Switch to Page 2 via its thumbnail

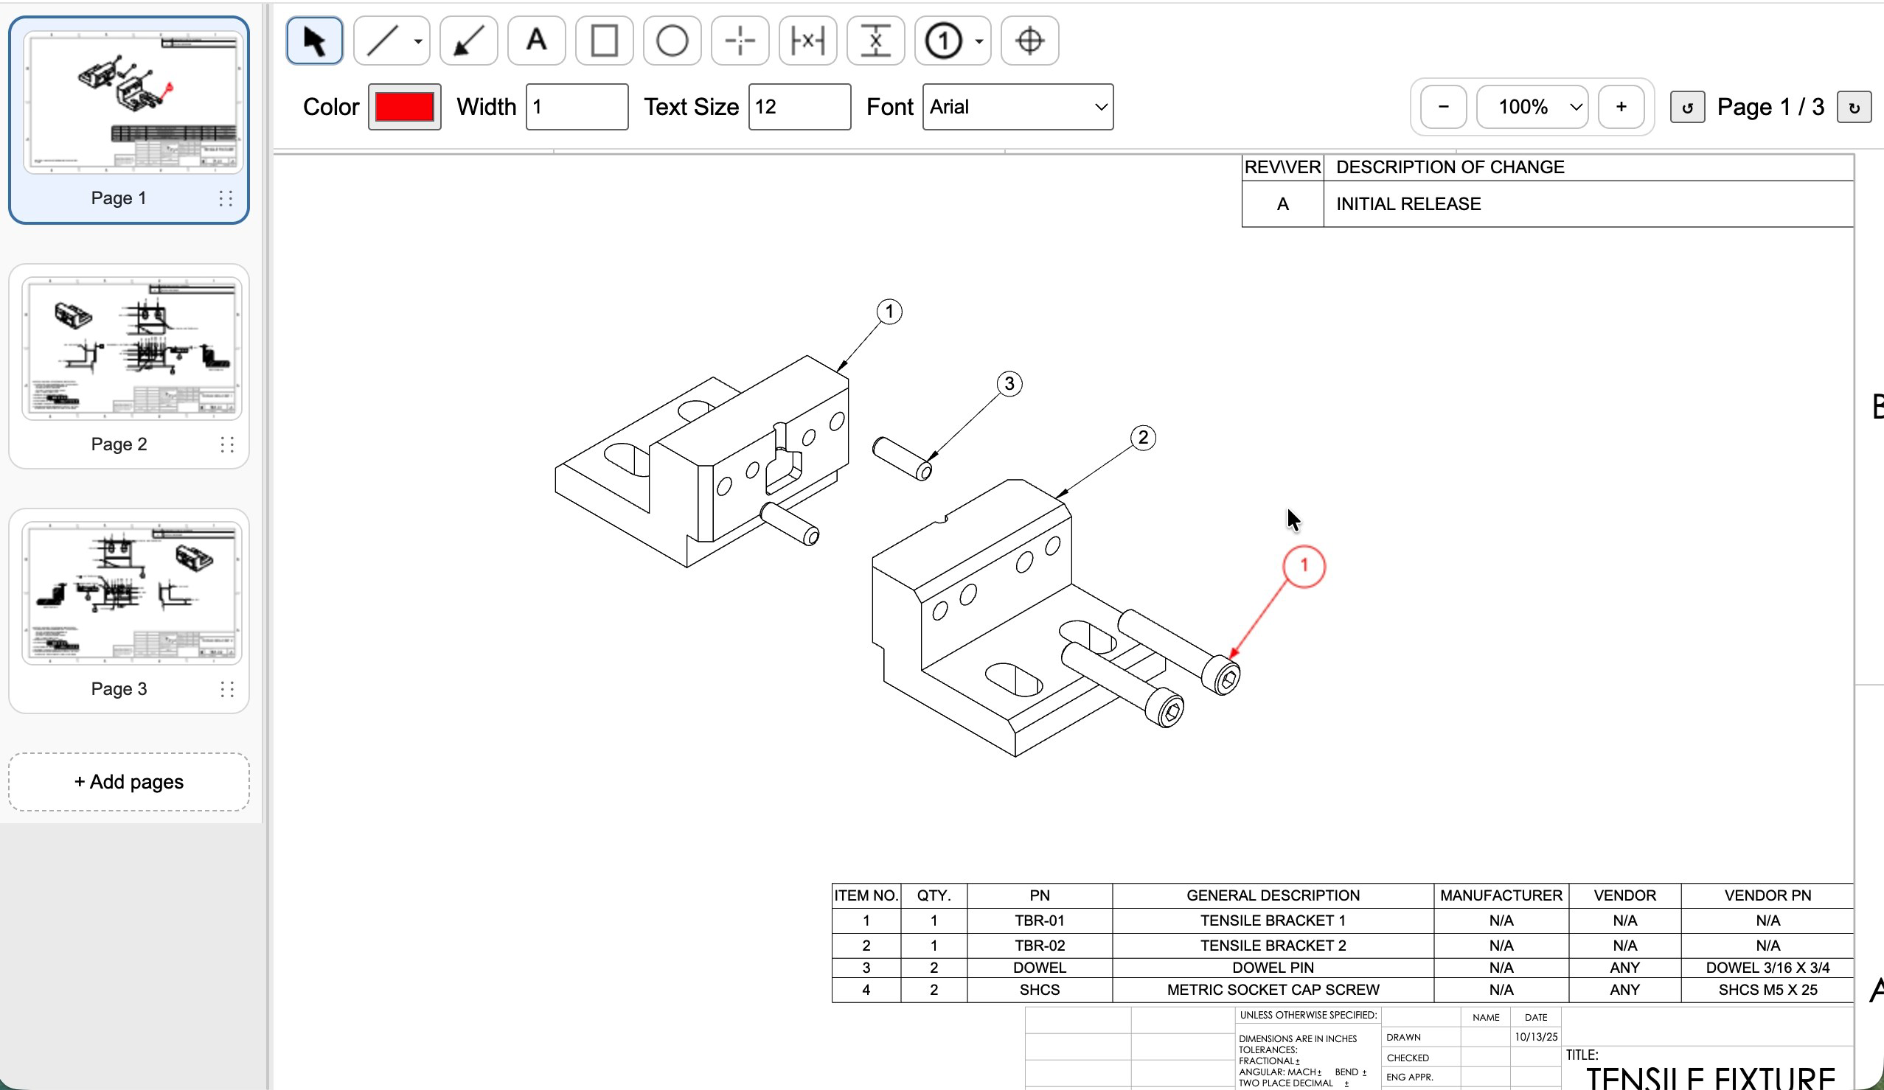pyautogui.click(x=128, y=347)
